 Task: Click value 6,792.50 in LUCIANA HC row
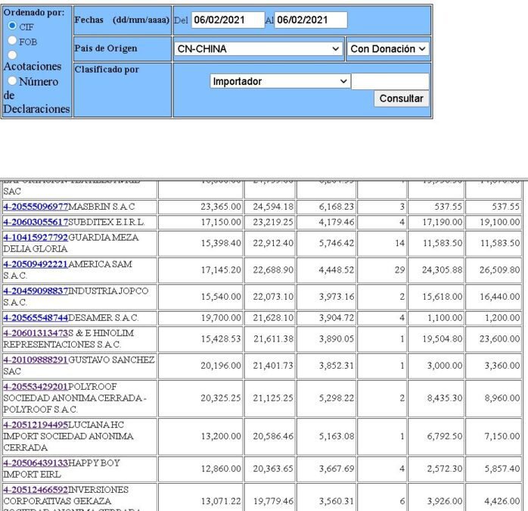click(x=445, y=436)
